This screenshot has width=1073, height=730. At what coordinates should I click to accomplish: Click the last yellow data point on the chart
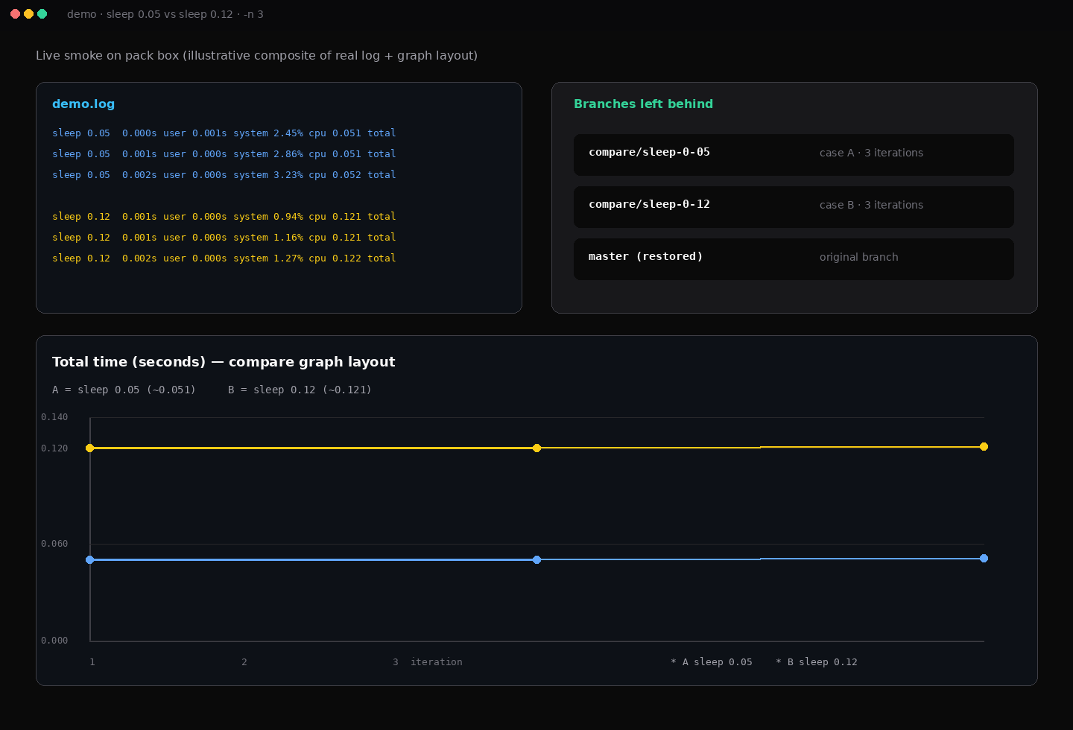point(984,447)
